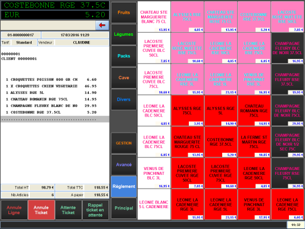
Task: Put the ticket on hold with Attente Ticket
Action: [x=69, y=210]
